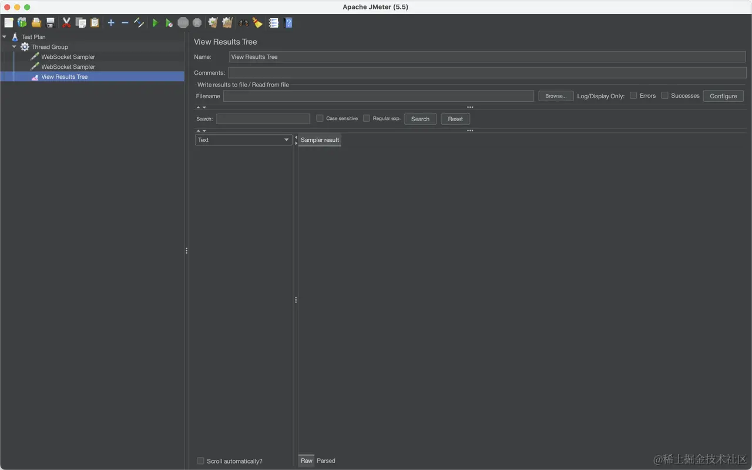
Task: Select Thread Group in the tree
Action: [49, 46]
